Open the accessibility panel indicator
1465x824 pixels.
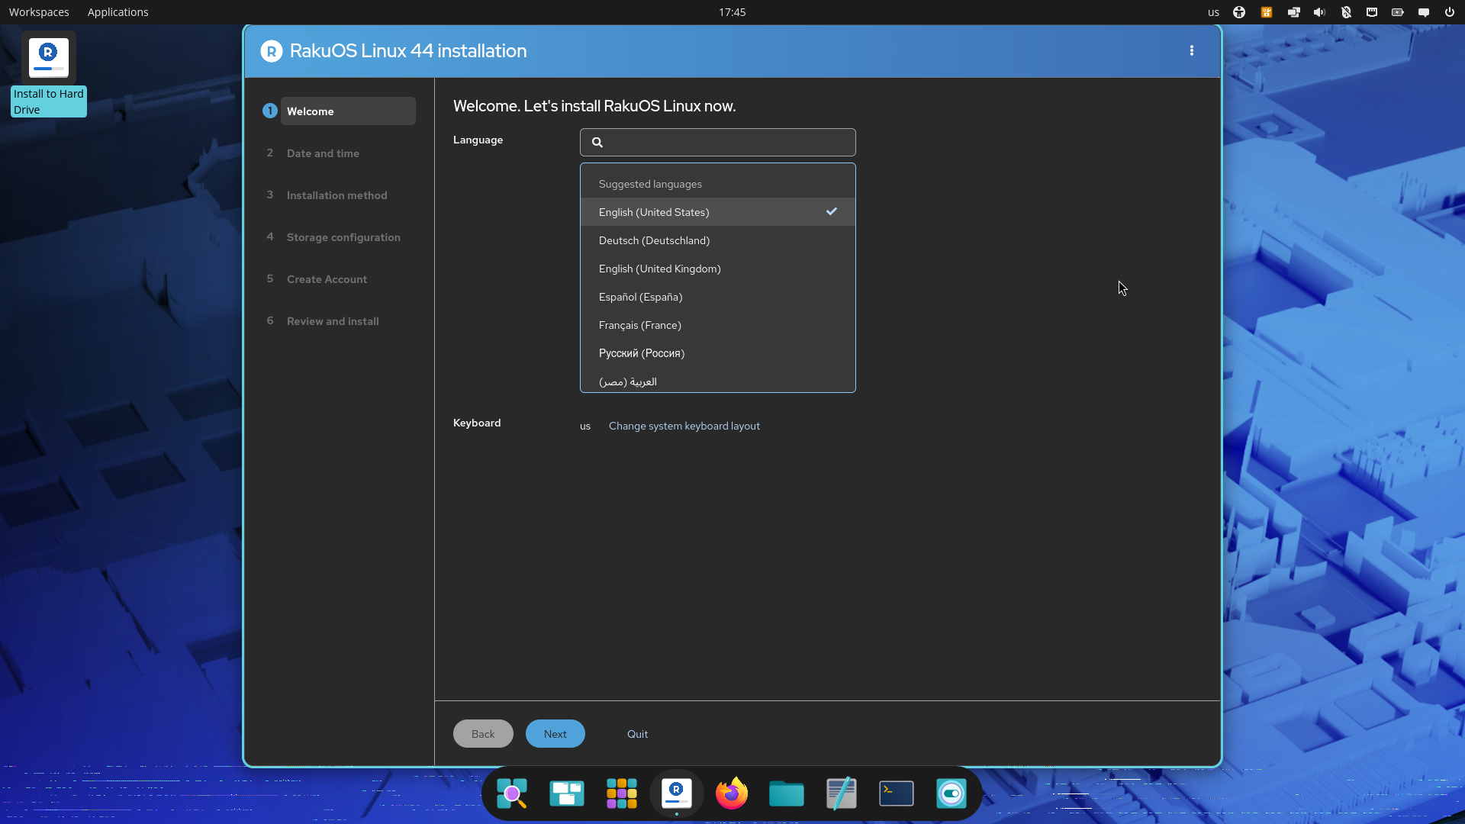(x=1239, y=12)
